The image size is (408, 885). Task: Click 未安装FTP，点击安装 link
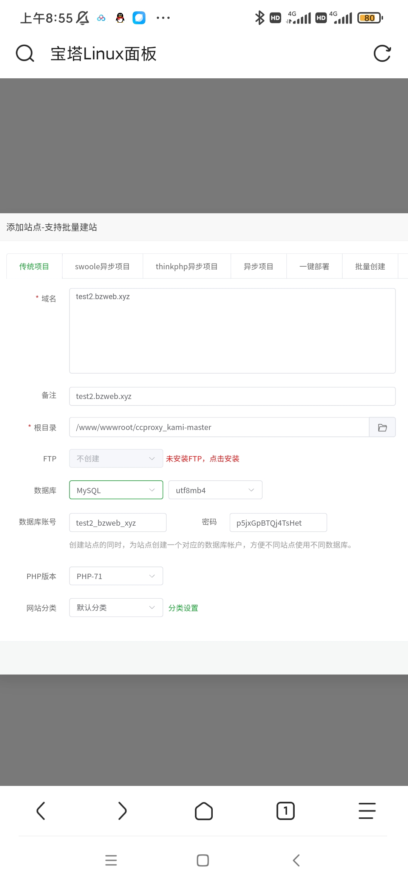pyautogui.click(x=202, y=459)
